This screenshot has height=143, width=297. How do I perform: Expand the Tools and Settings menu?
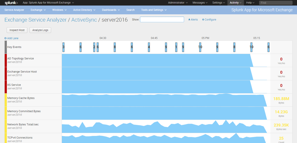click(154, 10)
